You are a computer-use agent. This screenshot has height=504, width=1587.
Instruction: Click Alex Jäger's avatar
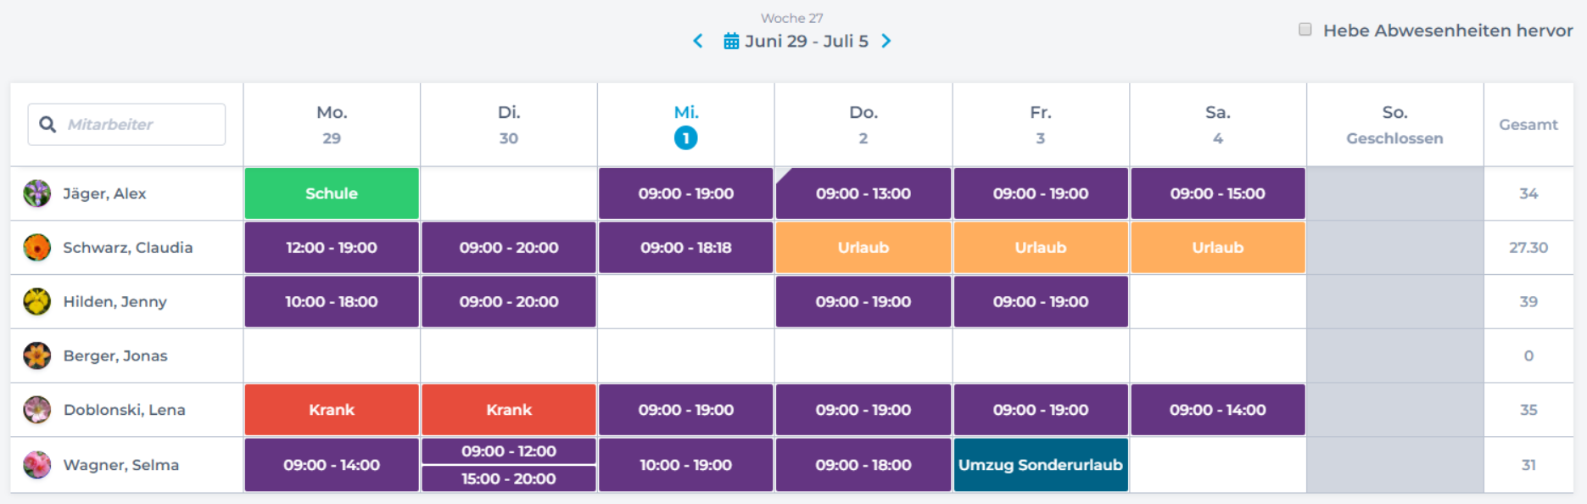pyautogui.click(x=37, y=193)
